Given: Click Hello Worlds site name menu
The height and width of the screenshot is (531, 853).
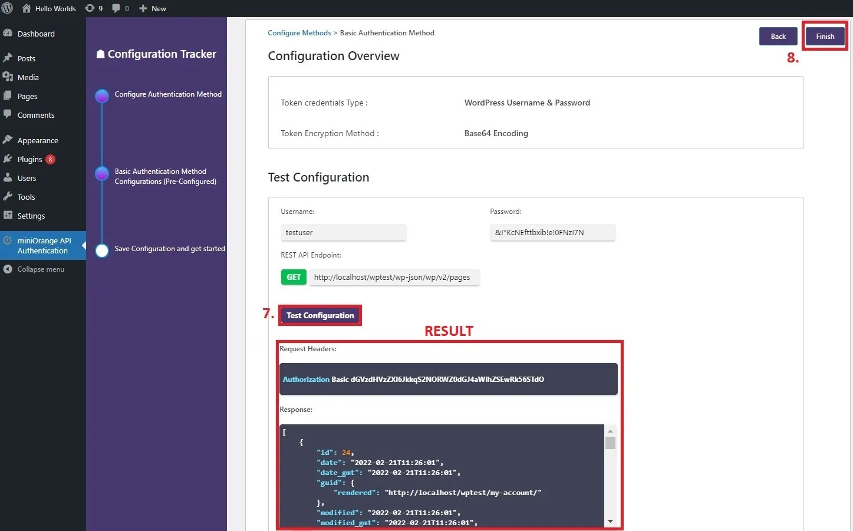Looking at the screenshot, I should (50, 8).
